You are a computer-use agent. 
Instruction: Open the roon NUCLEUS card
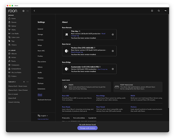tap(138, 87)
